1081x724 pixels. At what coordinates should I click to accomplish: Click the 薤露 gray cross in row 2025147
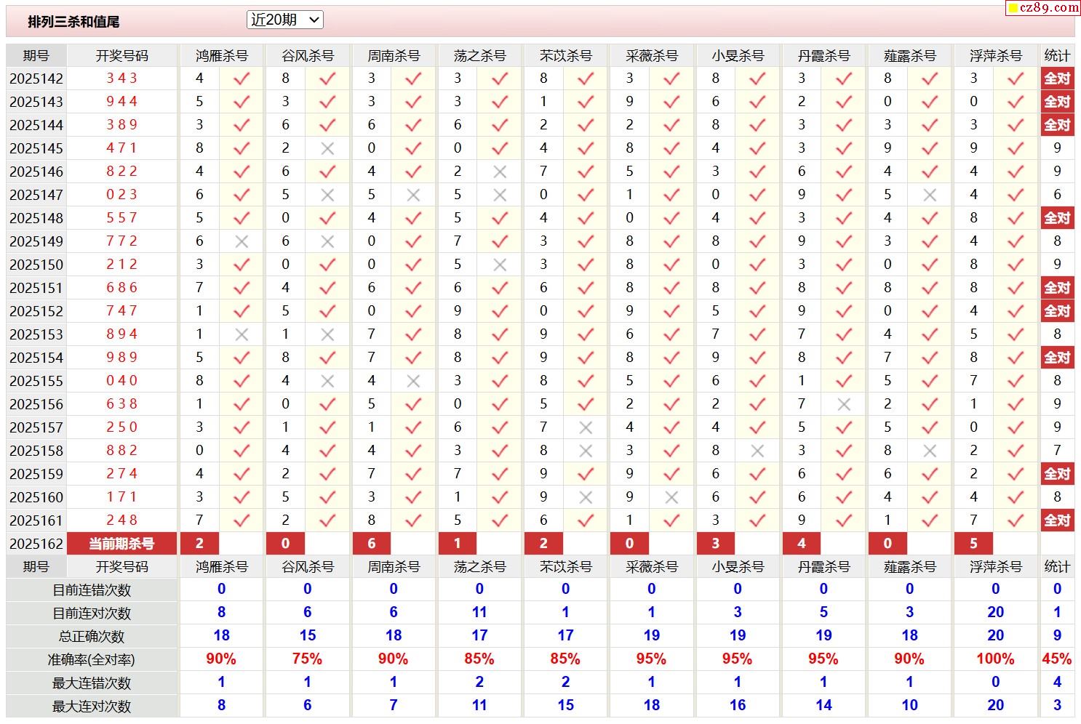(x=929, y=195)
